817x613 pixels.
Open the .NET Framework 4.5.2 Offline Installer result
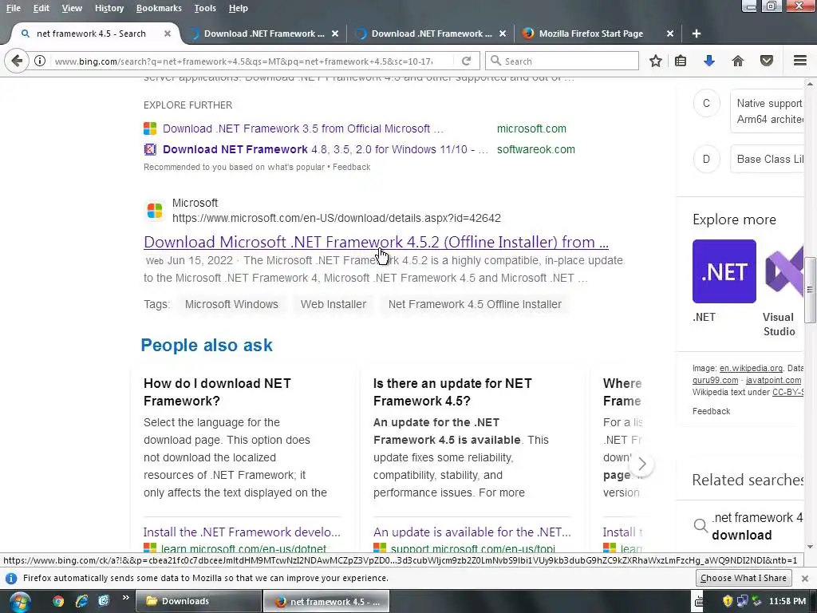coord(376,242)
